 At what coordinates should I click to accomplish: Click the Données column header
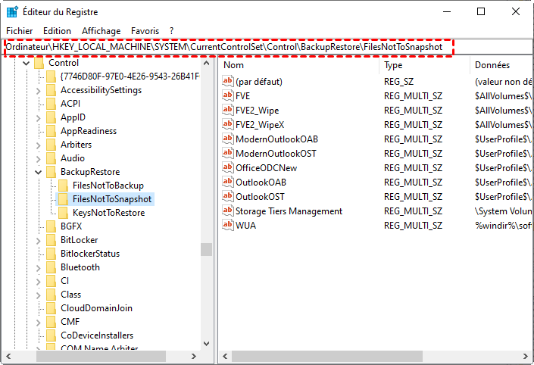point(501,65)
